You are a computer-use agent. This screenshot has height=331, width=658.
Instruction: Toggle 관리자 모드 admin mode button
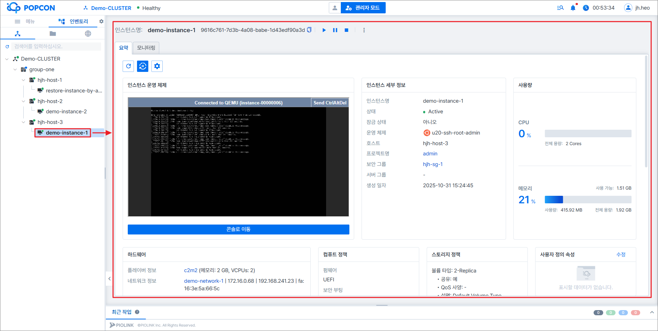[x=363, y=8]
